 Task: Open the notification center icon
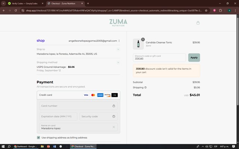pyautogui.click(x=233, y=146)
